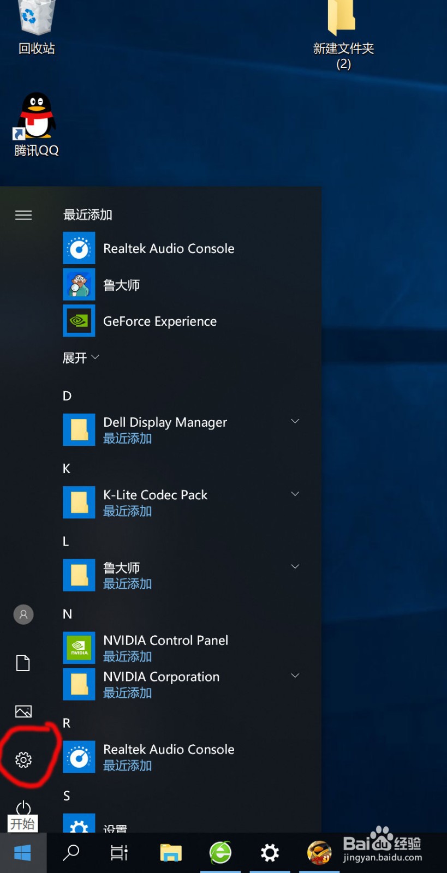Jump to letter K section header

(x=67, y=469)
